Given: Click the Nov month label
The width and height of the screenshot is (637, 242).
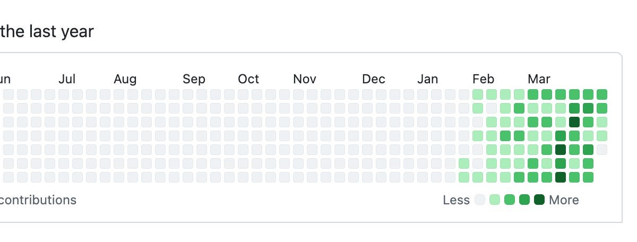Looking at the screenshot, I should pyautogui.click(x=305, y=79).
